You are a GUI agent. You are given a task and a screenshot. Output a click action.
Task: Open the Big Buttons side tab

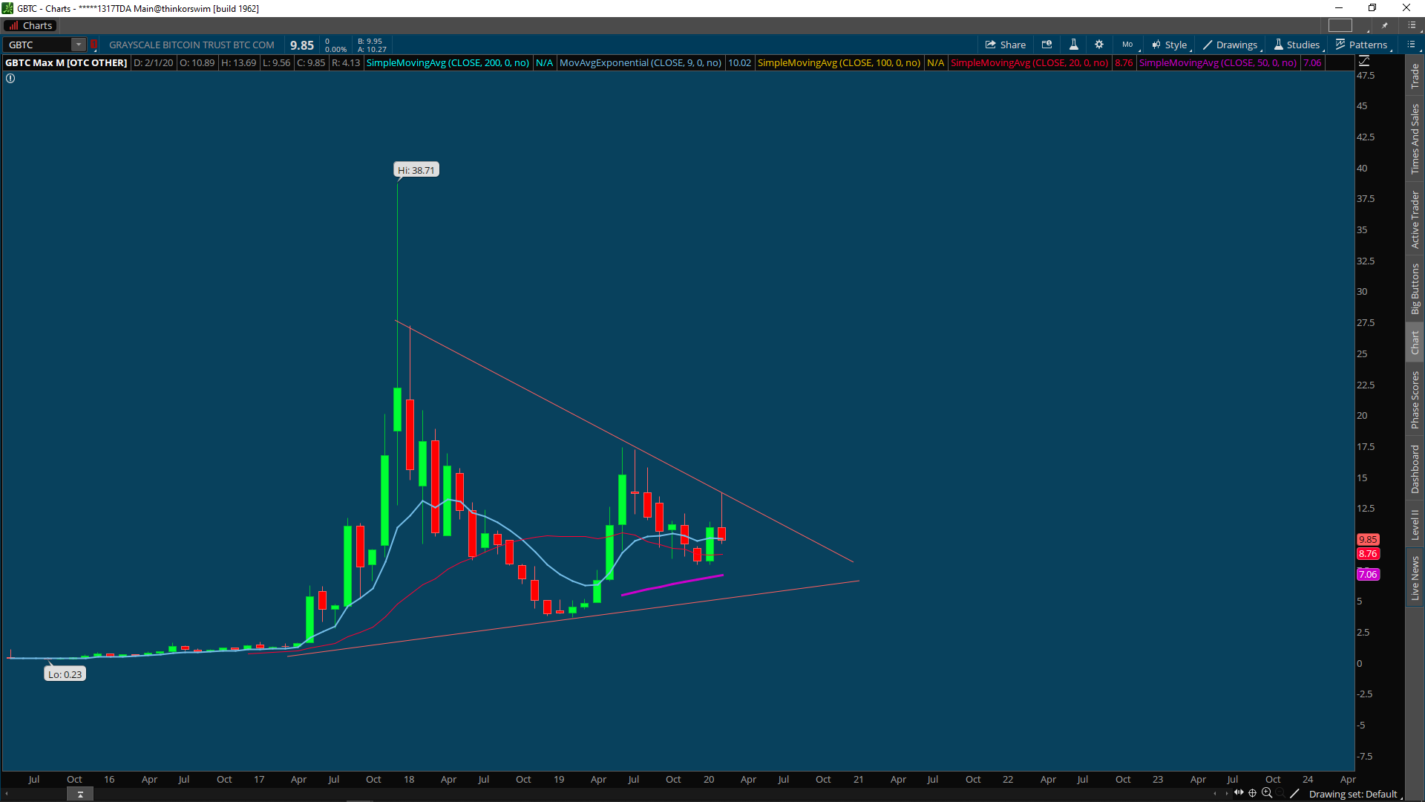click(1415, 288)
